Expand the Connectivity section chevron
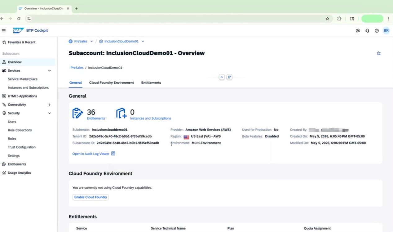The width and height of the screenshot is (393, 232). [x=50, y=105]
